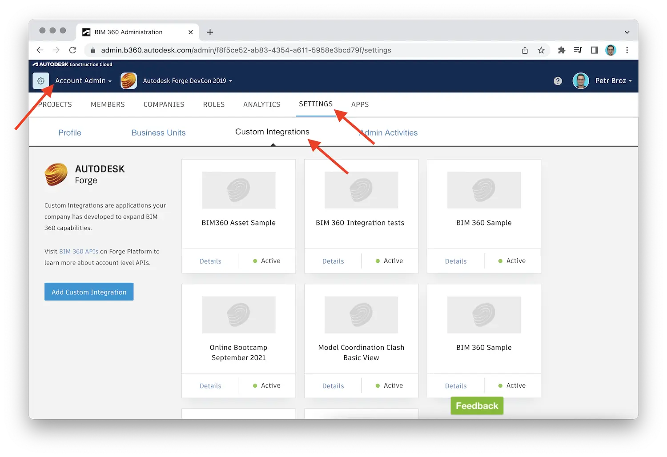
Task: Click Active status of BIM 360 Integration tests
Action: click(x=390, y=261)
